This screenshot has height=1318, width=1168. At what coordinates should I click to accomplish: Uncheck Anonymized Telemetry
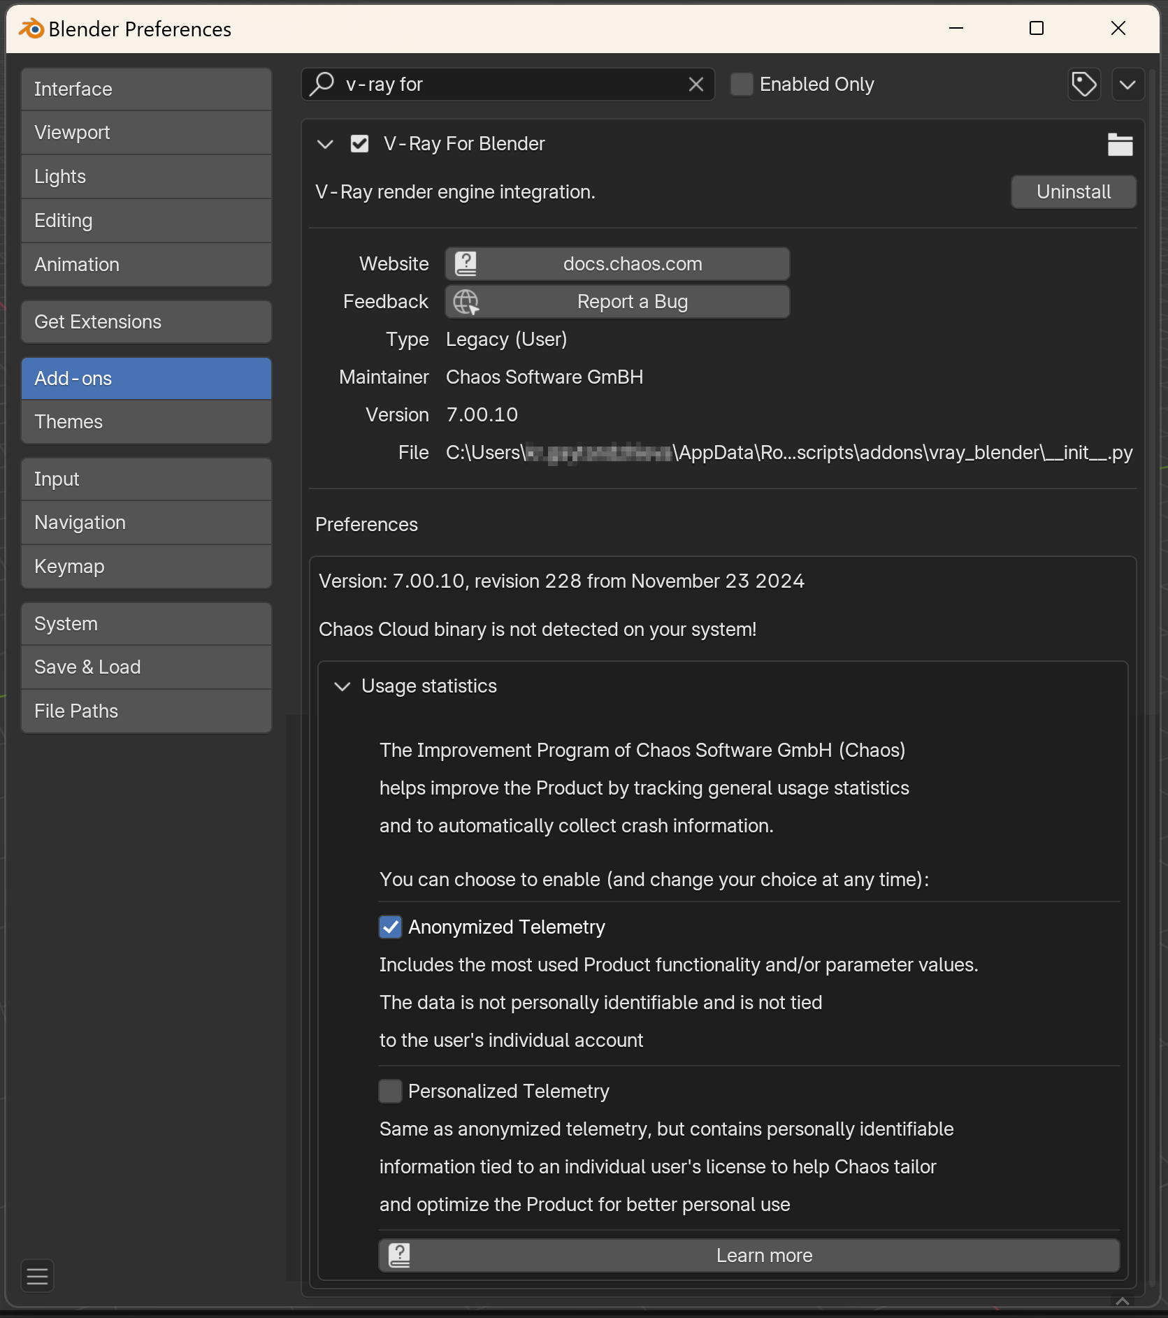390,927
